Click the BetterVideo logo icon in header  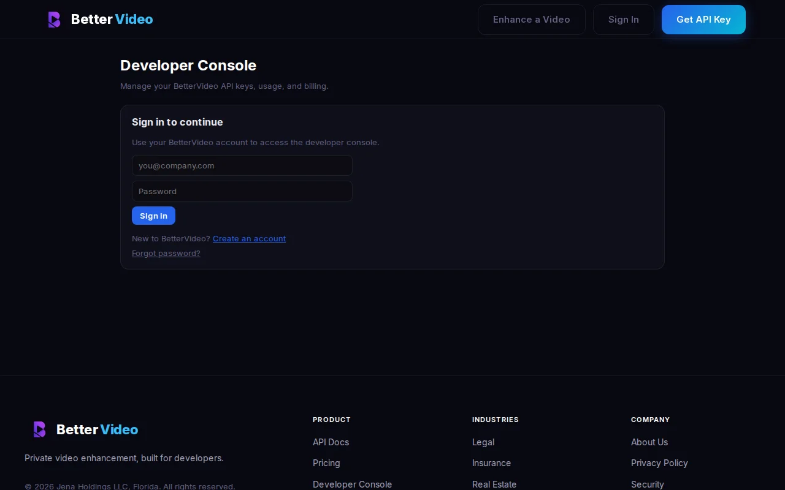[54, 20]
